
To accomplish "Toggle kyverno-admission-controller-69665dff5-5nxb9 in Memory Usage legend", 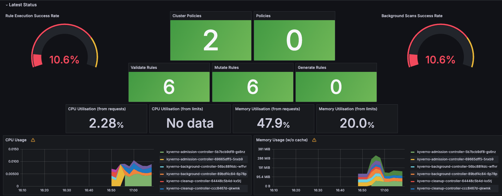I will click(x=455, y=159).
